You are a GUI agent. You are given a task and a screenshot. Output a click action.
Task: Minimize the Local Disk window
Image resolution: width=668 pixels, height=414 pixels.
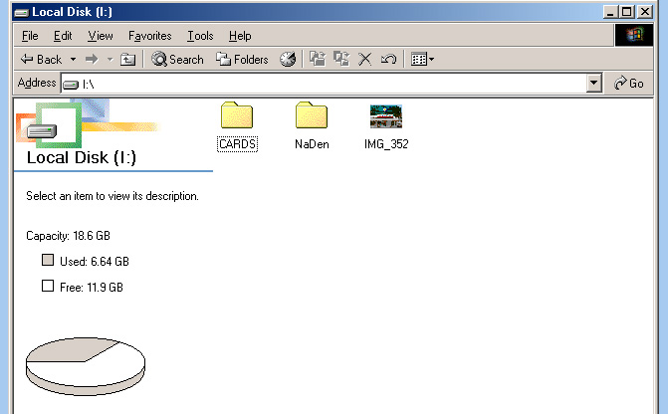click(x=610, y=12)
